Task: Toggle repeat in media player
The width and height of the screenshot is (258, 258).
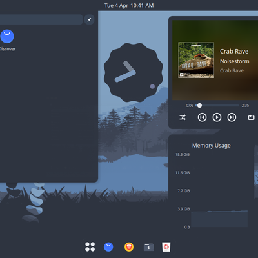Action: coord(251,117)
